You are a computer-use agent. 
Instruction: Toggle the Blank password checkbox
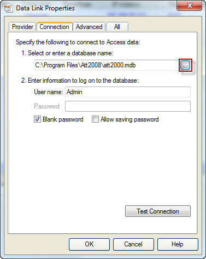[x=37, y=119]
